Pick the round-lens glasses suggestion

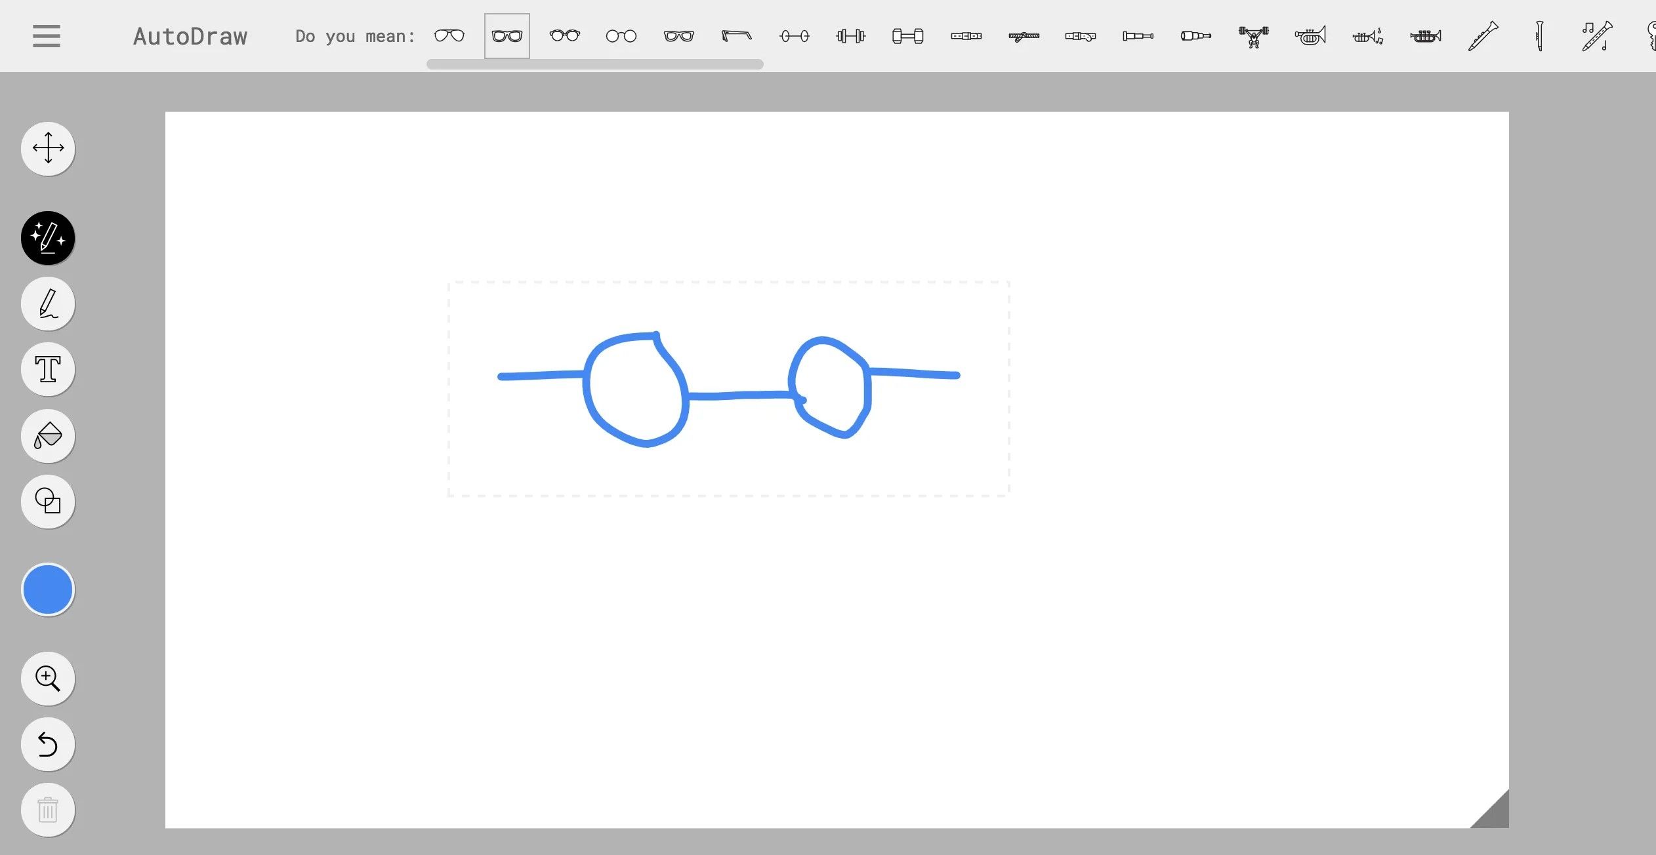(x=621, y=36)
